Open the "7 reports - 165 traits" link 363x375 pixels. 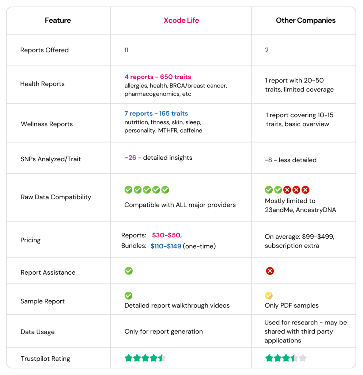[156, 114]
